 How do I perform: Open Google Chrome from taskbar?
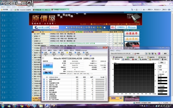22,106
